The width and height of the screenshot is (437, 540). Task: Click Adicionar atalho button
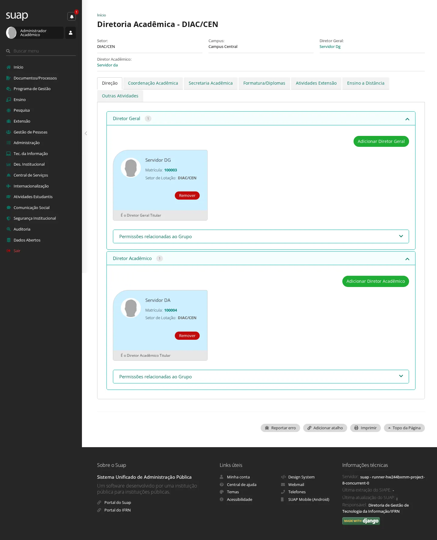coord(325,428)
